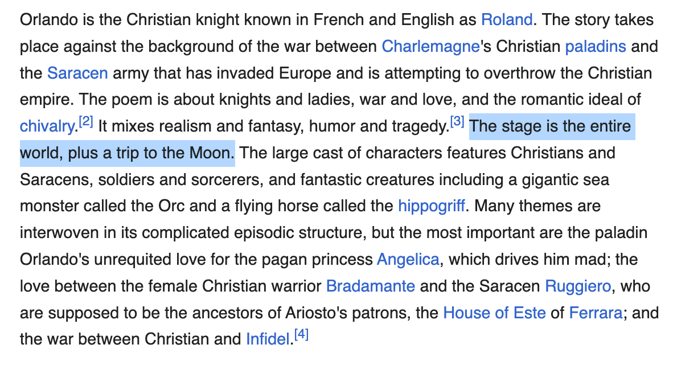673x369 pixels.
Task: Follow the Bradamante link
Action: pyautogui.click(x=370, y=286)
